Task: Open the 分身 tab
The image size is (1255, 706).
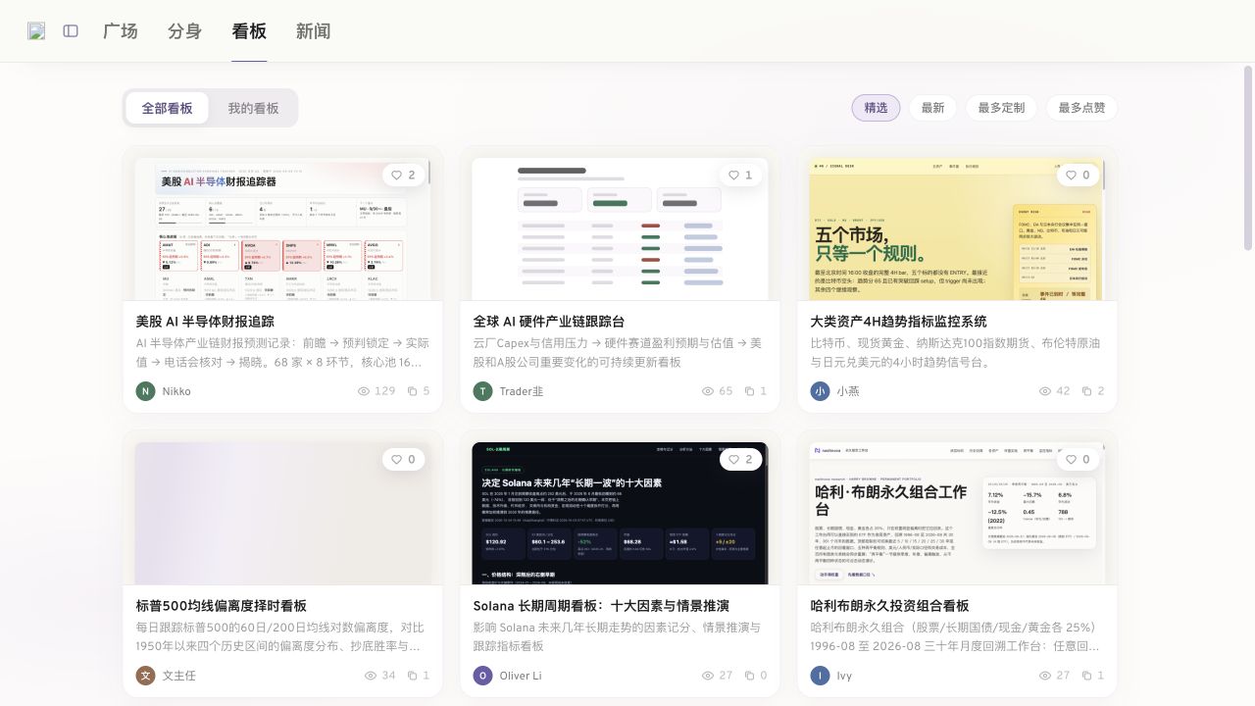Action: point(184,30)
